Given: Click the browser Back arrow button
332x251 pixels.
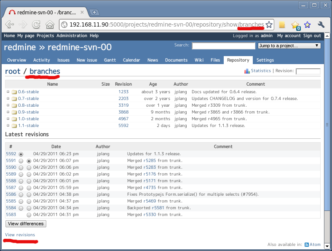Looking at the screenshot, I should pyautogui.click(x=10, y=24).
